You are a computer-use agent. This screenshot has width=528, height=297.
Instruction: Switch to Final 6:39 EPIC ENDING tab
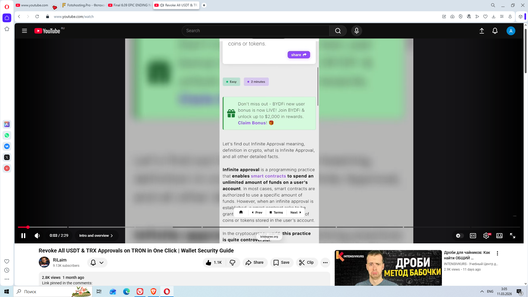click(130, 5)
